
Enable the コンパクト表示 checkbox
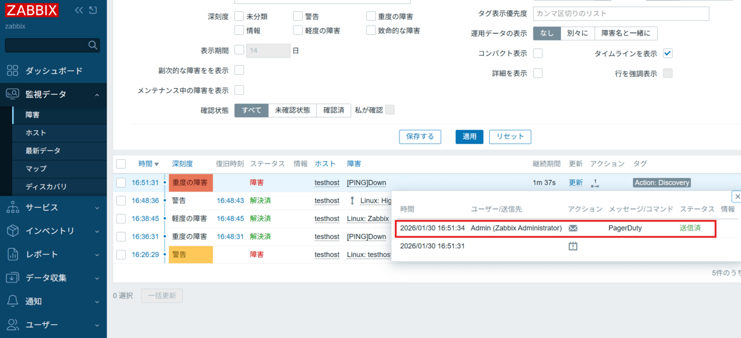point(538,53)
